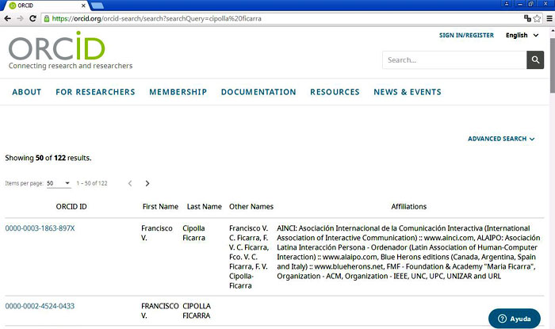Click inside the Search input field
Viewport: 555px width, 329px height.
(454, 59)
